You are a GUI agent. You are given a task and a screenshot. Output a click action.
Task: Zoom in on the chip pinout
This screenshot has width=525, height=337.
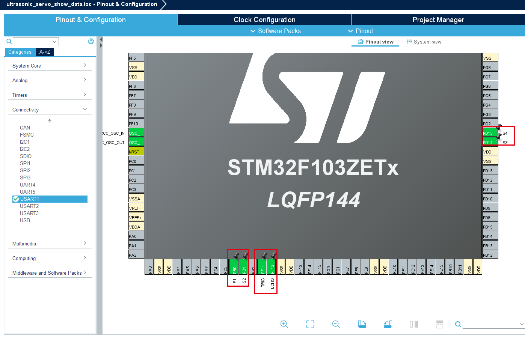coord(284,324)
